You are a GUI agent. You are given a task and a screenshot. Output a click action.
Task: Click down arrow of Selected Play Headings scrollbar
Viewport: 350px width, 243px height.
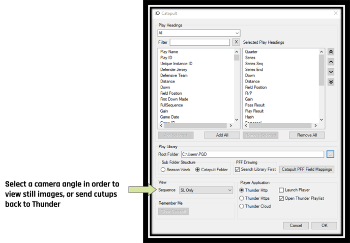click(x=322, y=120)
